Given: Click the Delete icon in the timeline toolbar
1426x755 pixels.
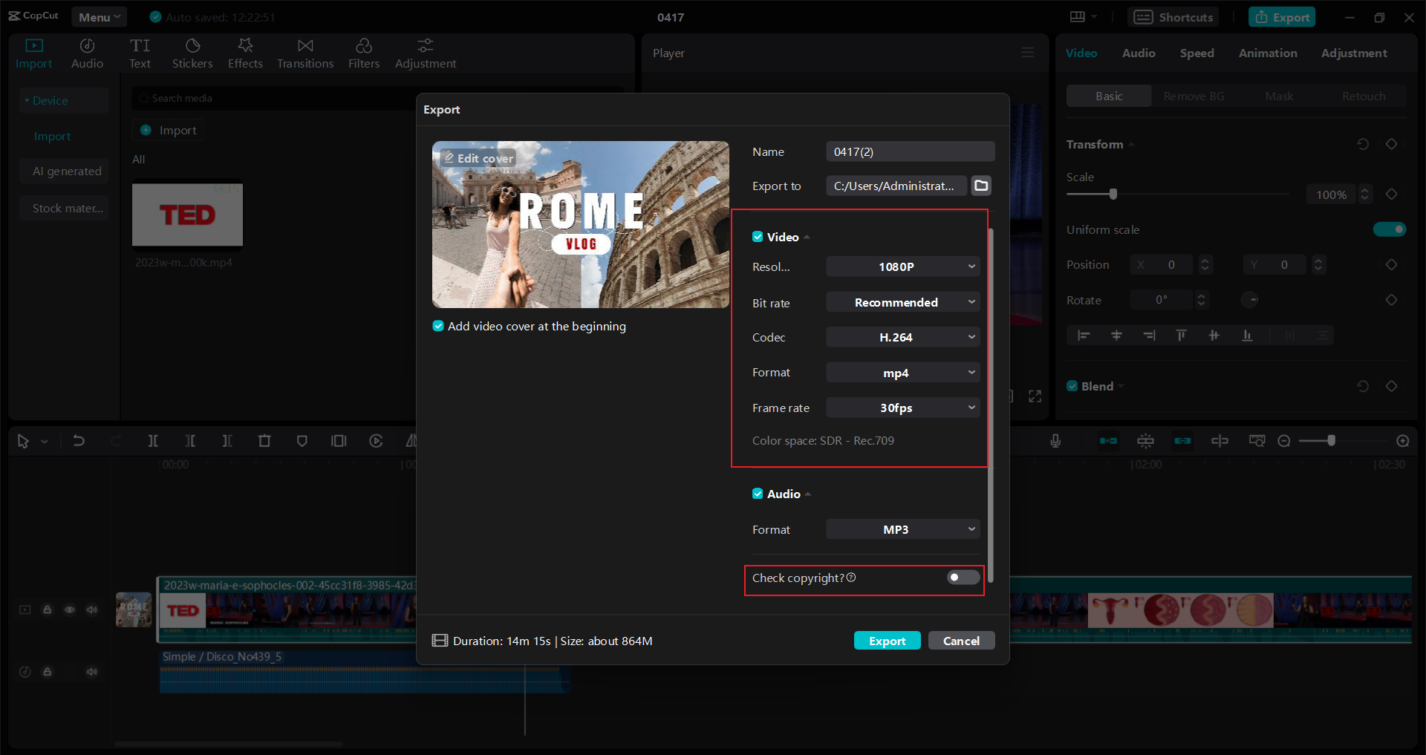Looking at the screenshot, I should (x=264, y=440).
